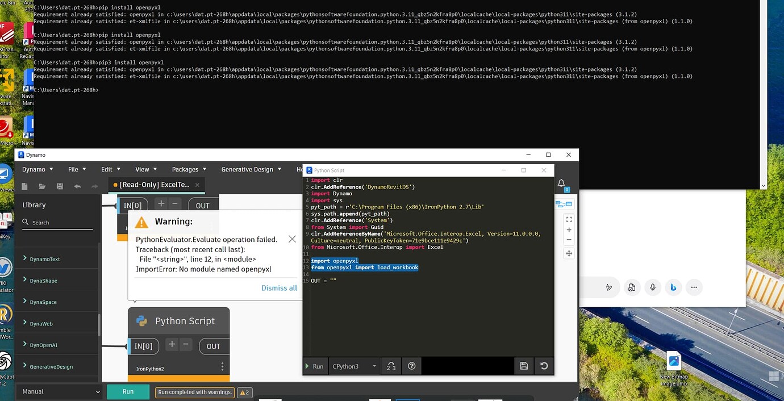784x401 pixels.
Task: Select the pan tool icon on canvas controls
Action: tap(569, 253)
